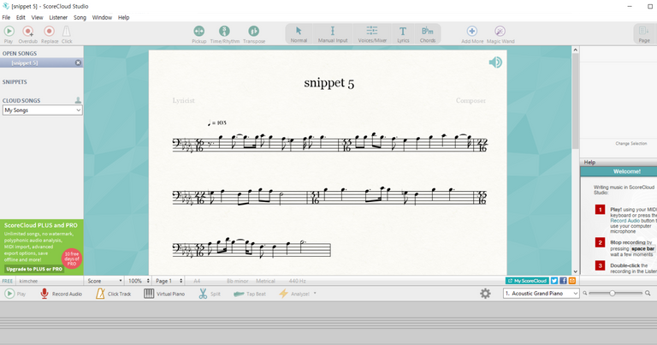Click the My ScoreCloud button
The image size is (657, 345).
526,281
